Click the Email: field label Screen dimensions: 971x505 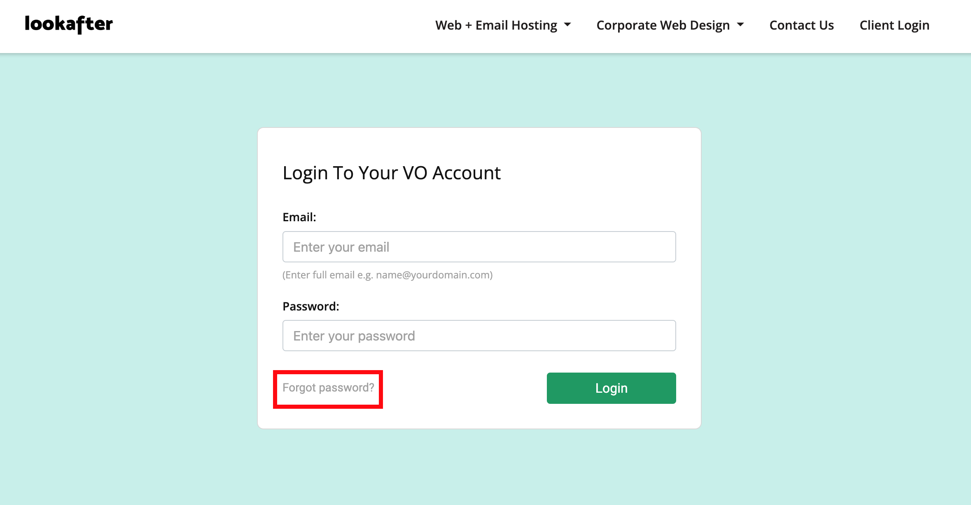coord(299,217)
